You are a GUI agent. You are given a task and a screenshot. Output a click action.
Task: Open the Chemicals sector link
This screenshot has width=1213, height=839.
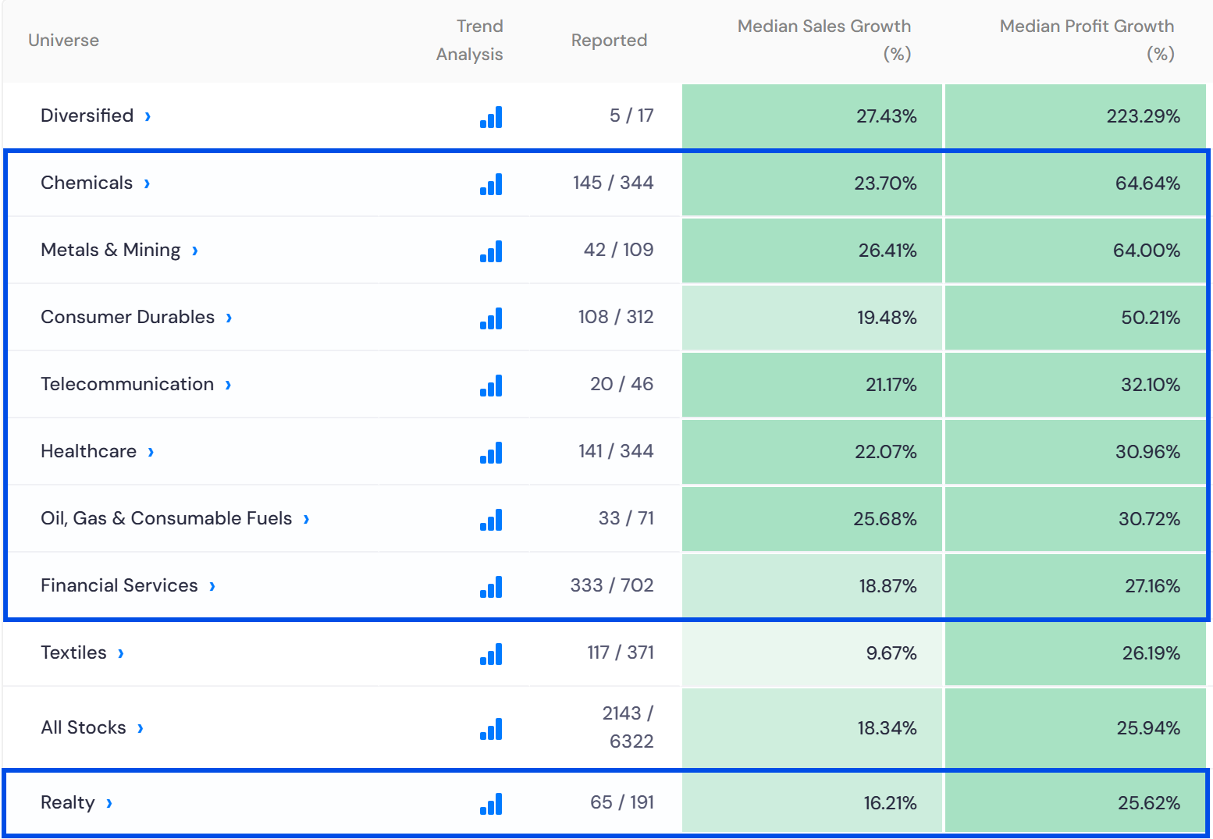click(x=87, y=183)
